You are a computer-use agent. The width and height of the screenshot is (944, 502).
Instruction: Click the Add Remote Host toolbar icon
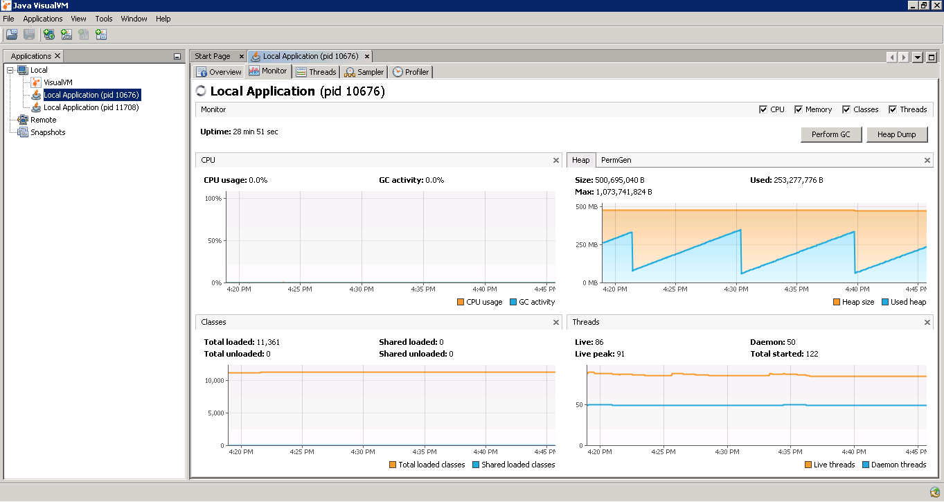(49, 34)
